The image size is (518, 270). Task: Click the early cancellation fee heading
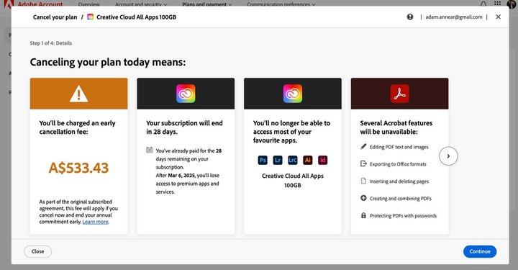tap(77, 127)
